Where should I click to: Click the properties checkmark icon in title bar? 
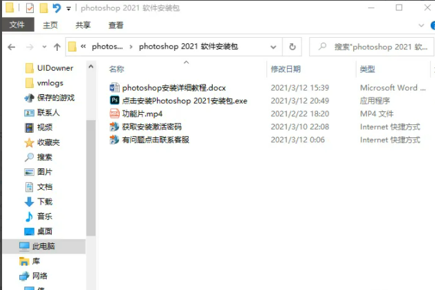(30, 8)
